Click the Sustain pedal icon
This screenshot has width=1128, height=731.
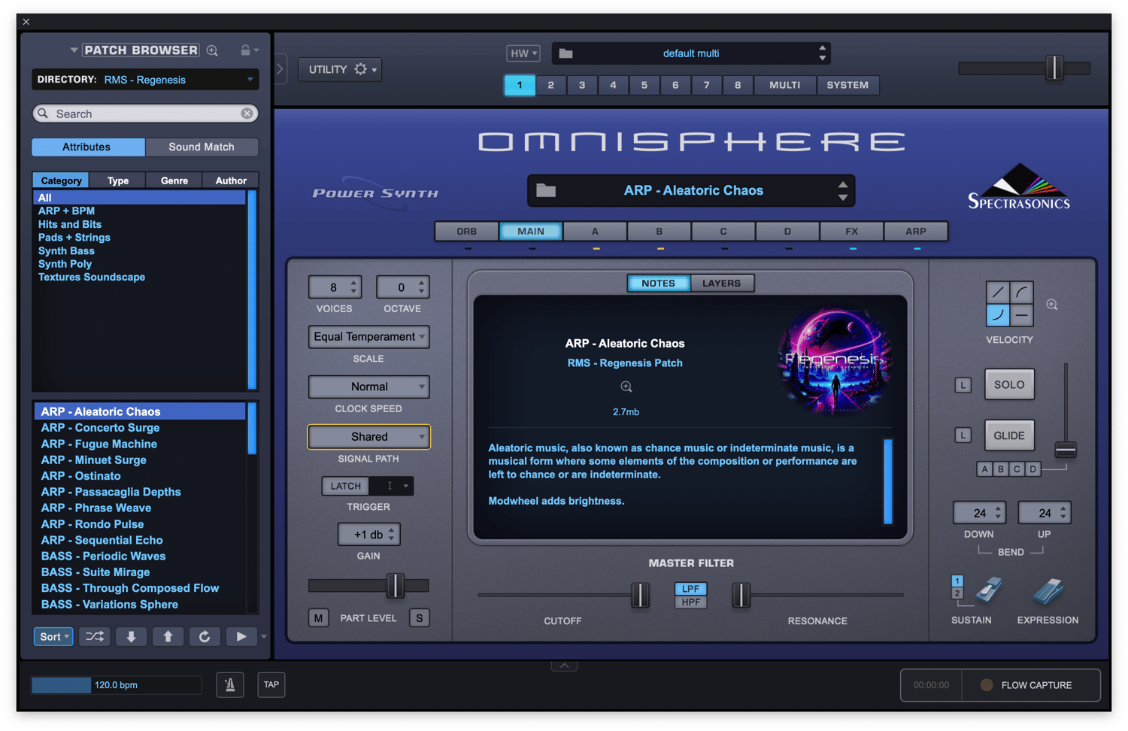tap(988, 590)
